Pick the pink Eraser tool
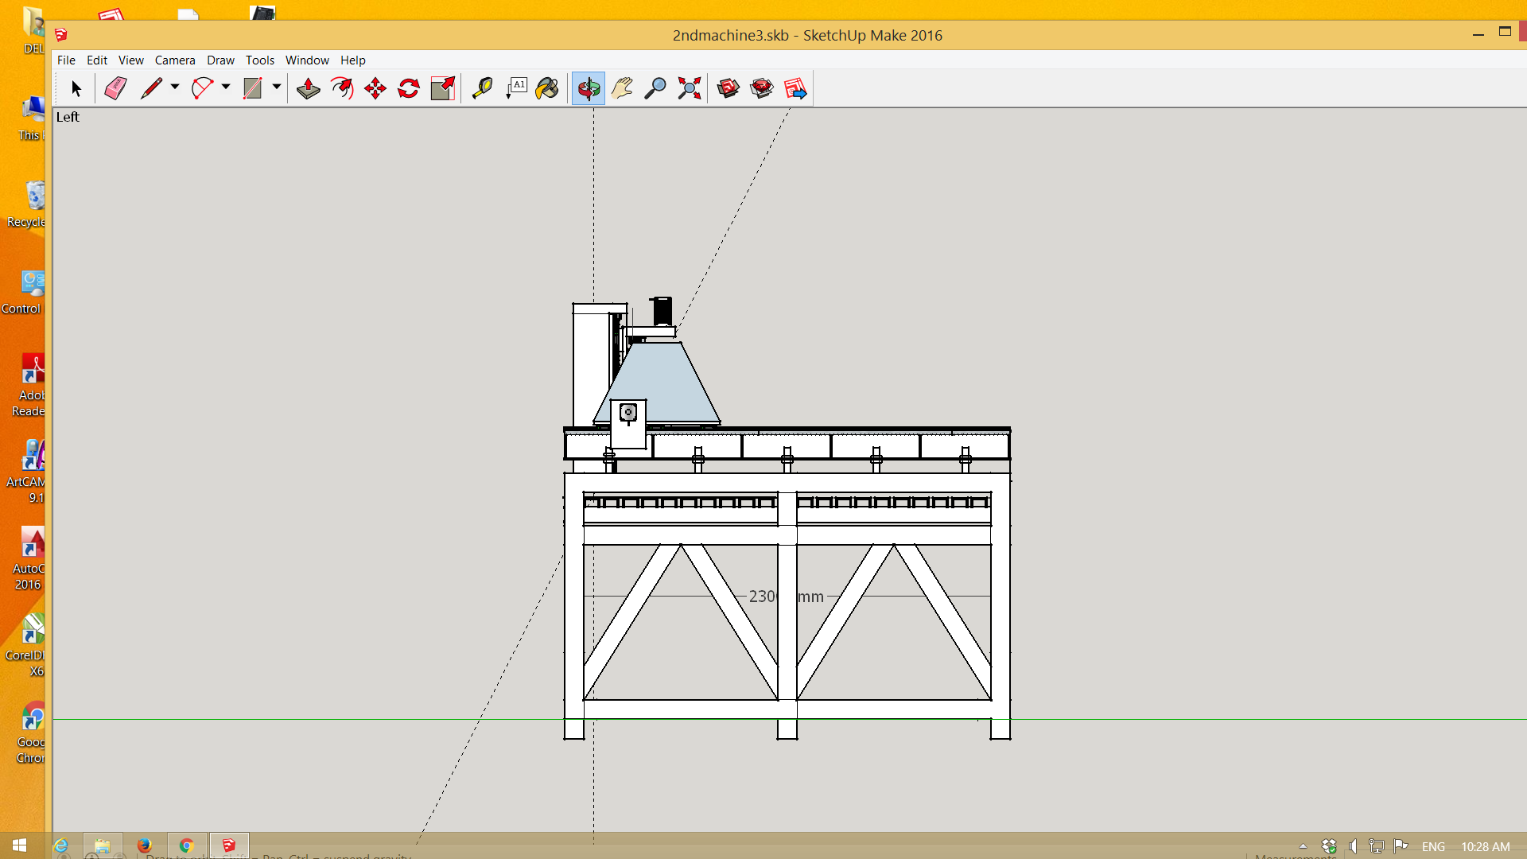The image size is (1527, 859). tap(115, 88)
